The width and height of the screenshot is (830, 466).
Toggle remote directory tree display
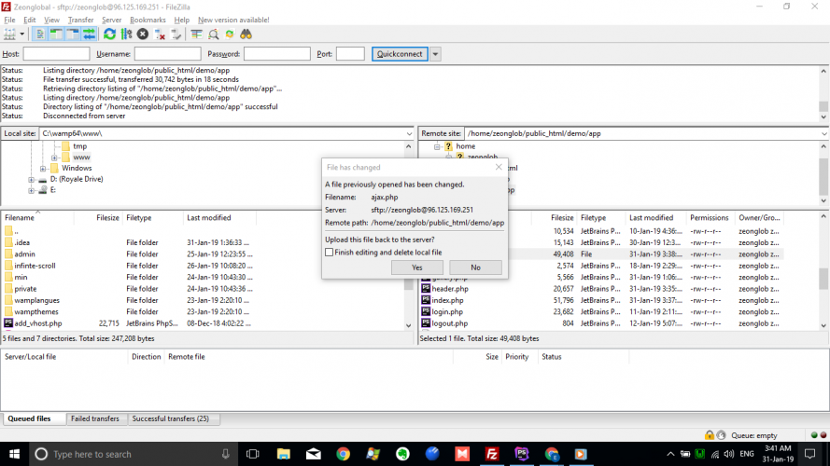click(73, 34)
